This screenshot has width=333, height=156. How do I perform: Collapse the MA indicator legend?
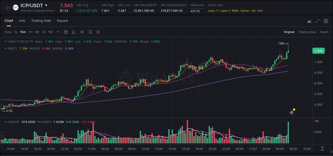click(6, 48)
